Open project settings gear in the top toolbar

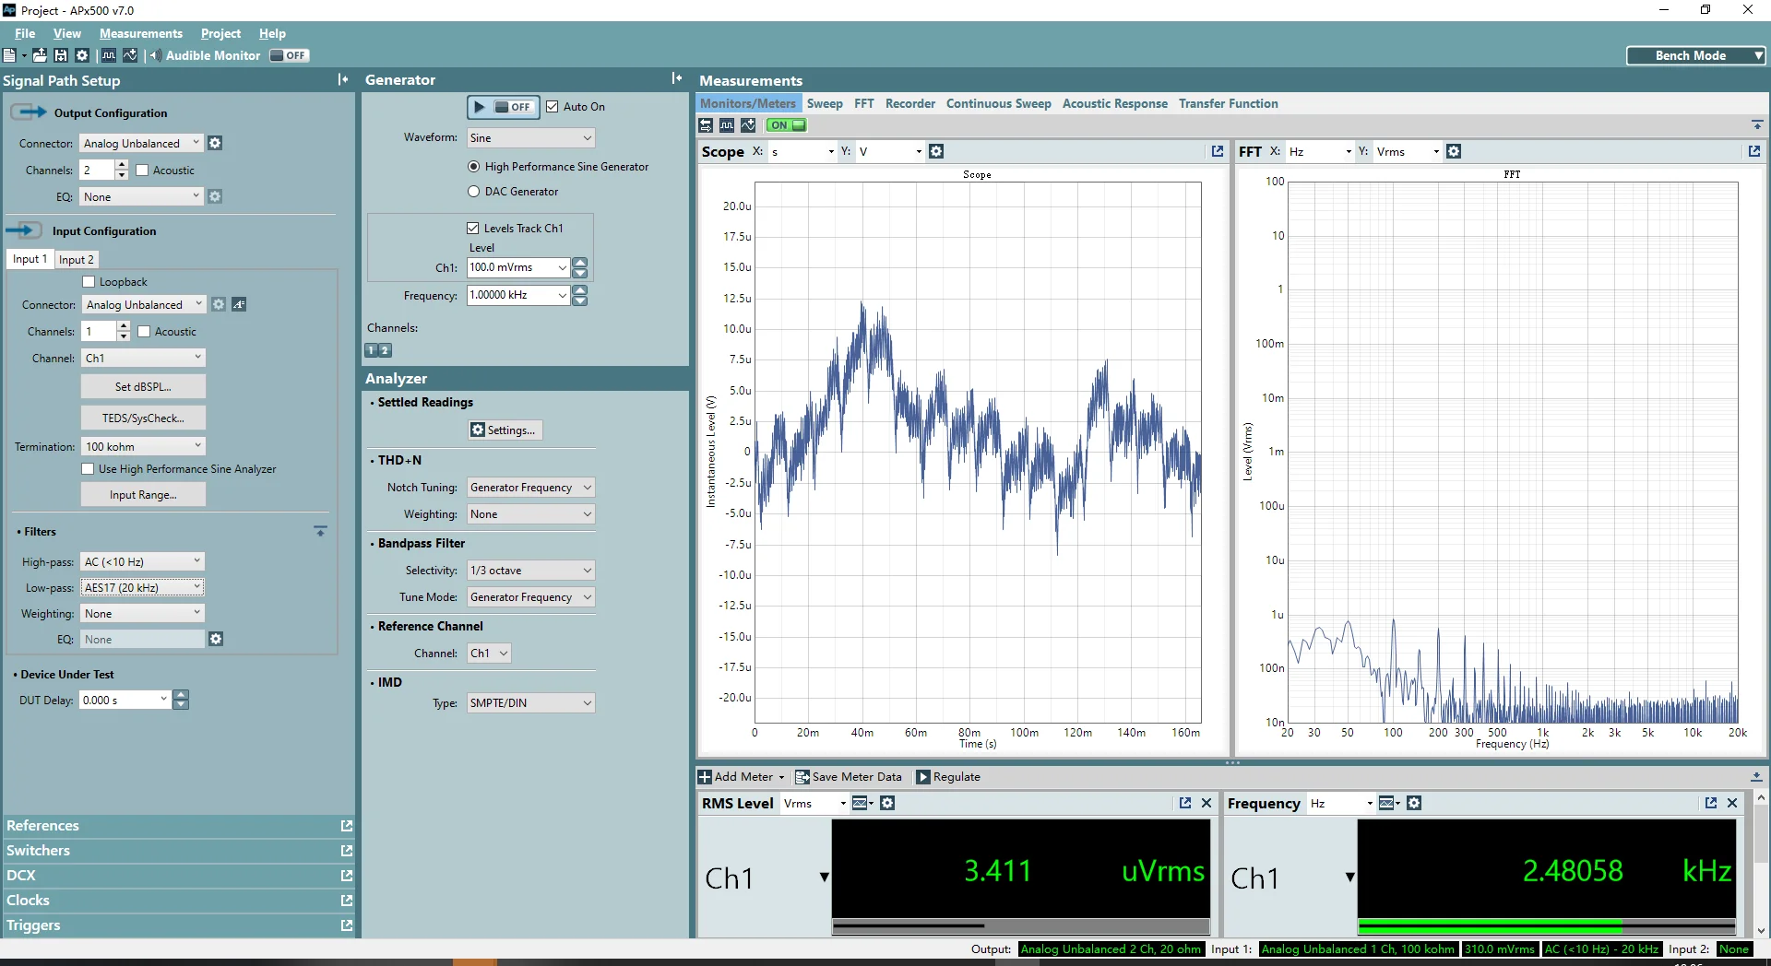click(x=82, y=55)
